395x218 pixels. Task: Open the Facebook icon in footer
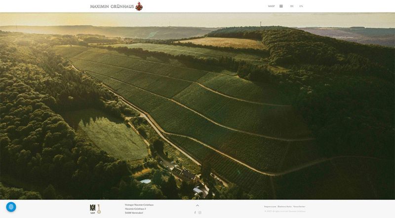(x=195, y=213)
